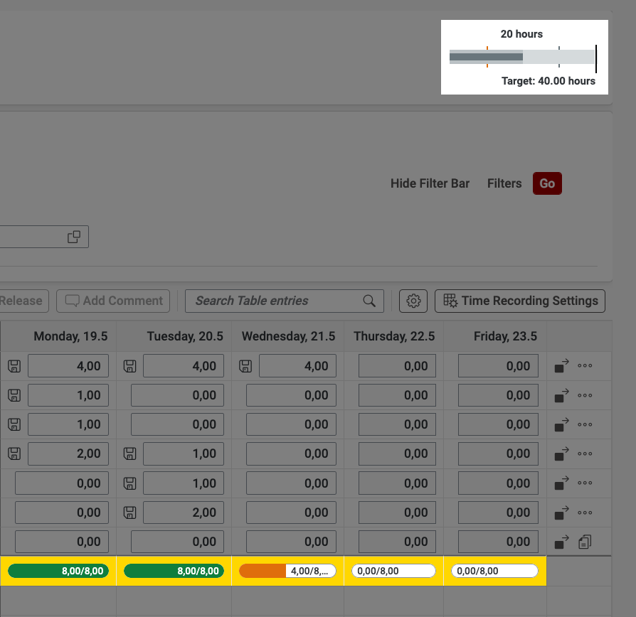Click save icon beside Monday 4,00 entry
The image size is (636, 617).
point(14,366)
